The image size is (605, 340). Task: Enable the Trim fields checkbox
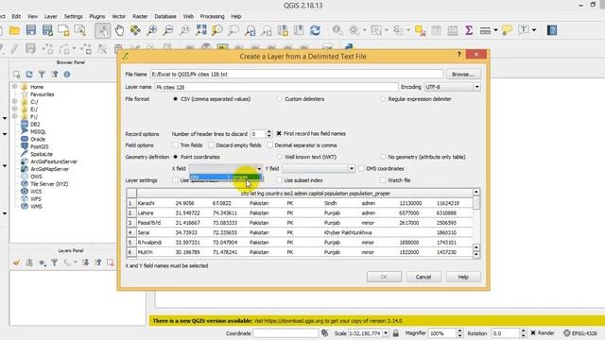(176, 145)
